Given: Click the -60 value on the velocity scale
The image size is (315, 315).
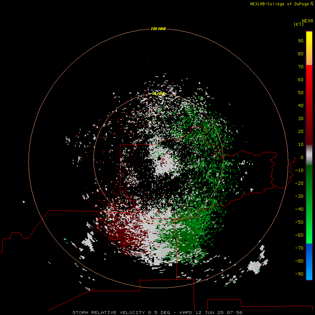Looking at the screenshot, I should (x=299, y=235).
